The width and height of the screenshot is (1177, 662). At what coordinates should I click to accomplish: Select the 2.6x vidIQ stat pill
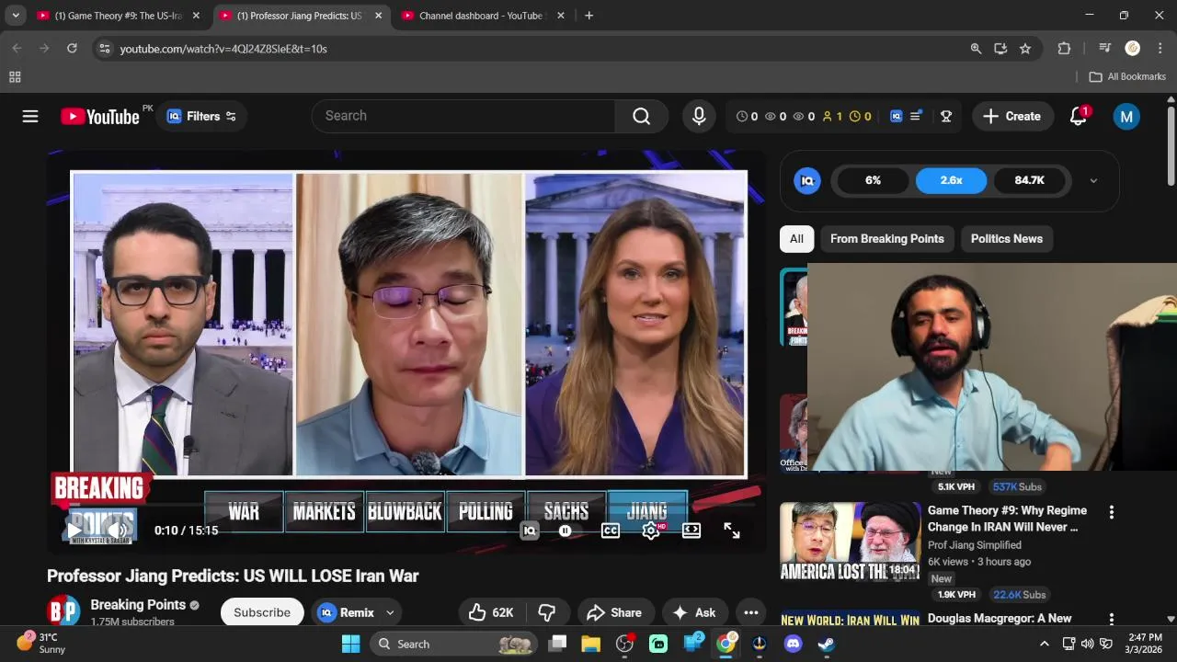[951, 180]
